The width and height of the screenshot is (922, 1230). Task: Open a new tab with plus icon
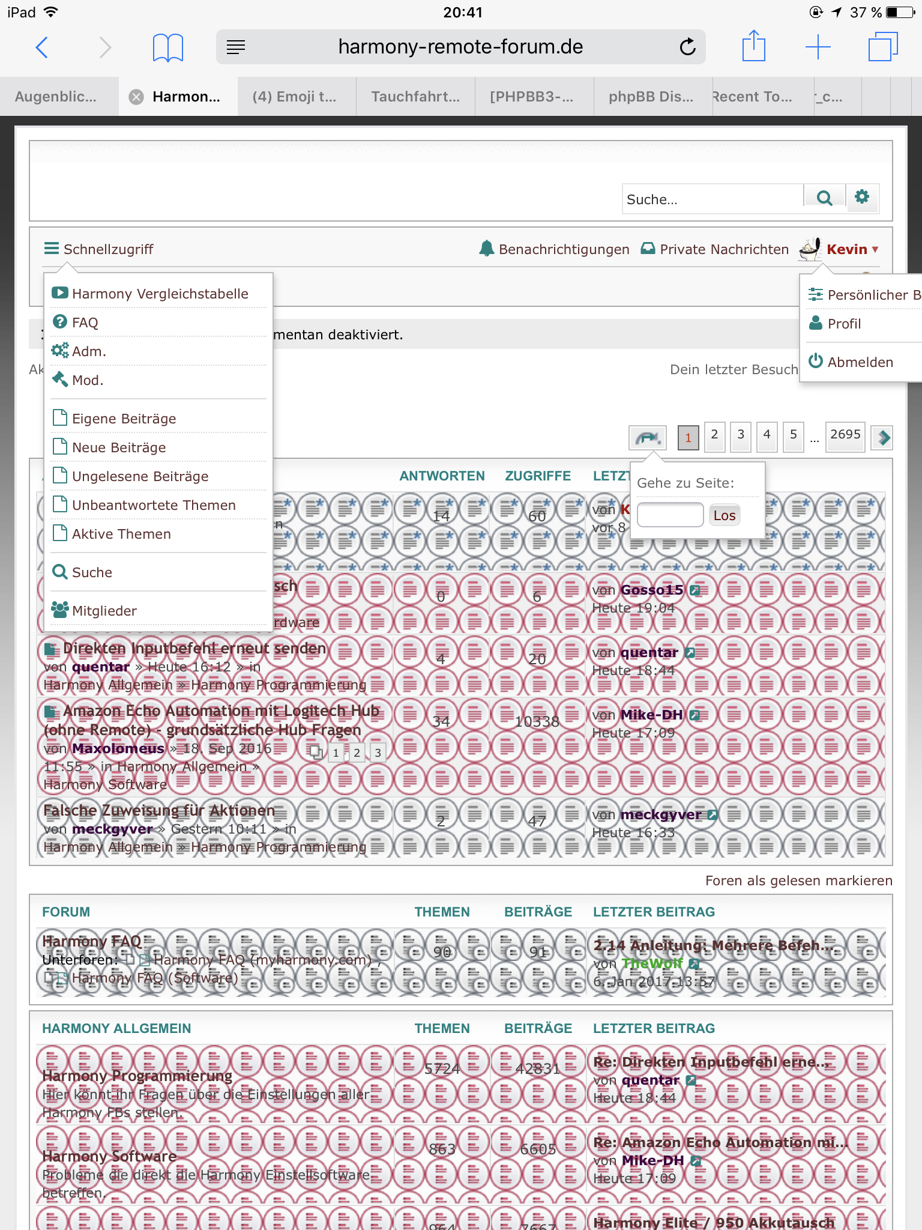click(x=818, y=47)
